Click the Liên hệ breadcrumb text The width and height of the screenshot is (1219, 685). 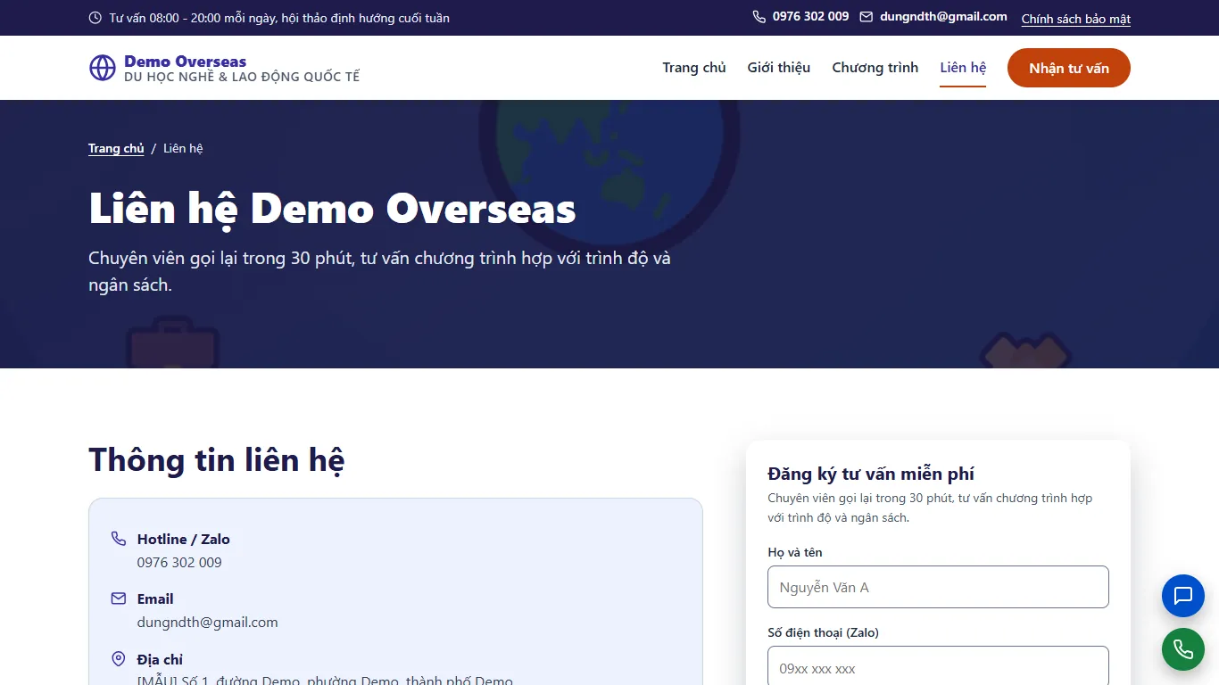183,148
